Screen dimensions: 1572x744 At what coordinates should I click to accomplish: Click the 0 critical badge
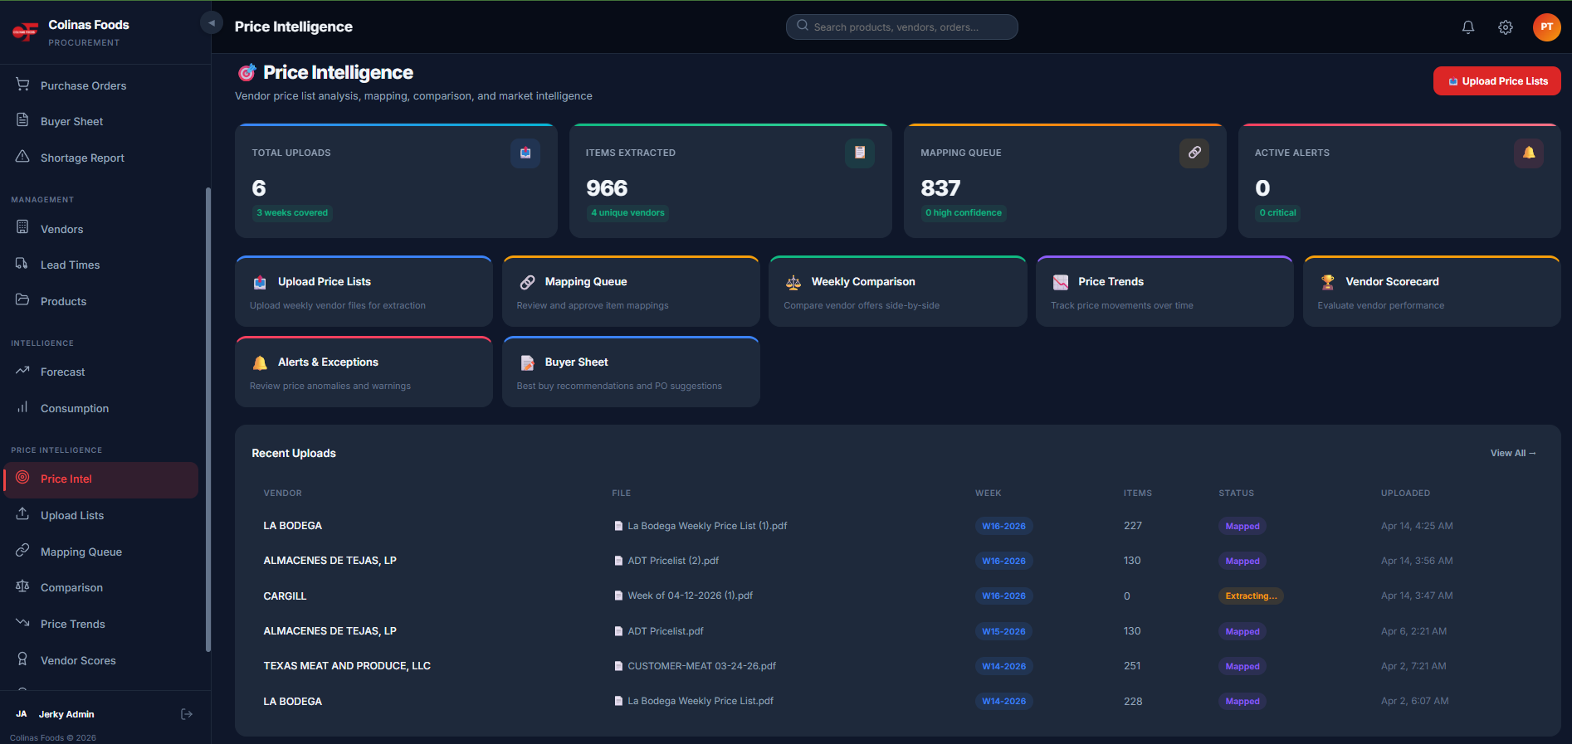(1278, 213)
